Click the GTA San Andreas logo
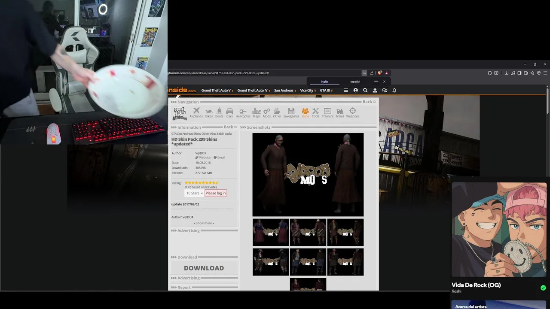550x309 pixels. pos(180,114)
